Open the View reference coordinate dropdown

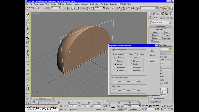tap(100, 8)
